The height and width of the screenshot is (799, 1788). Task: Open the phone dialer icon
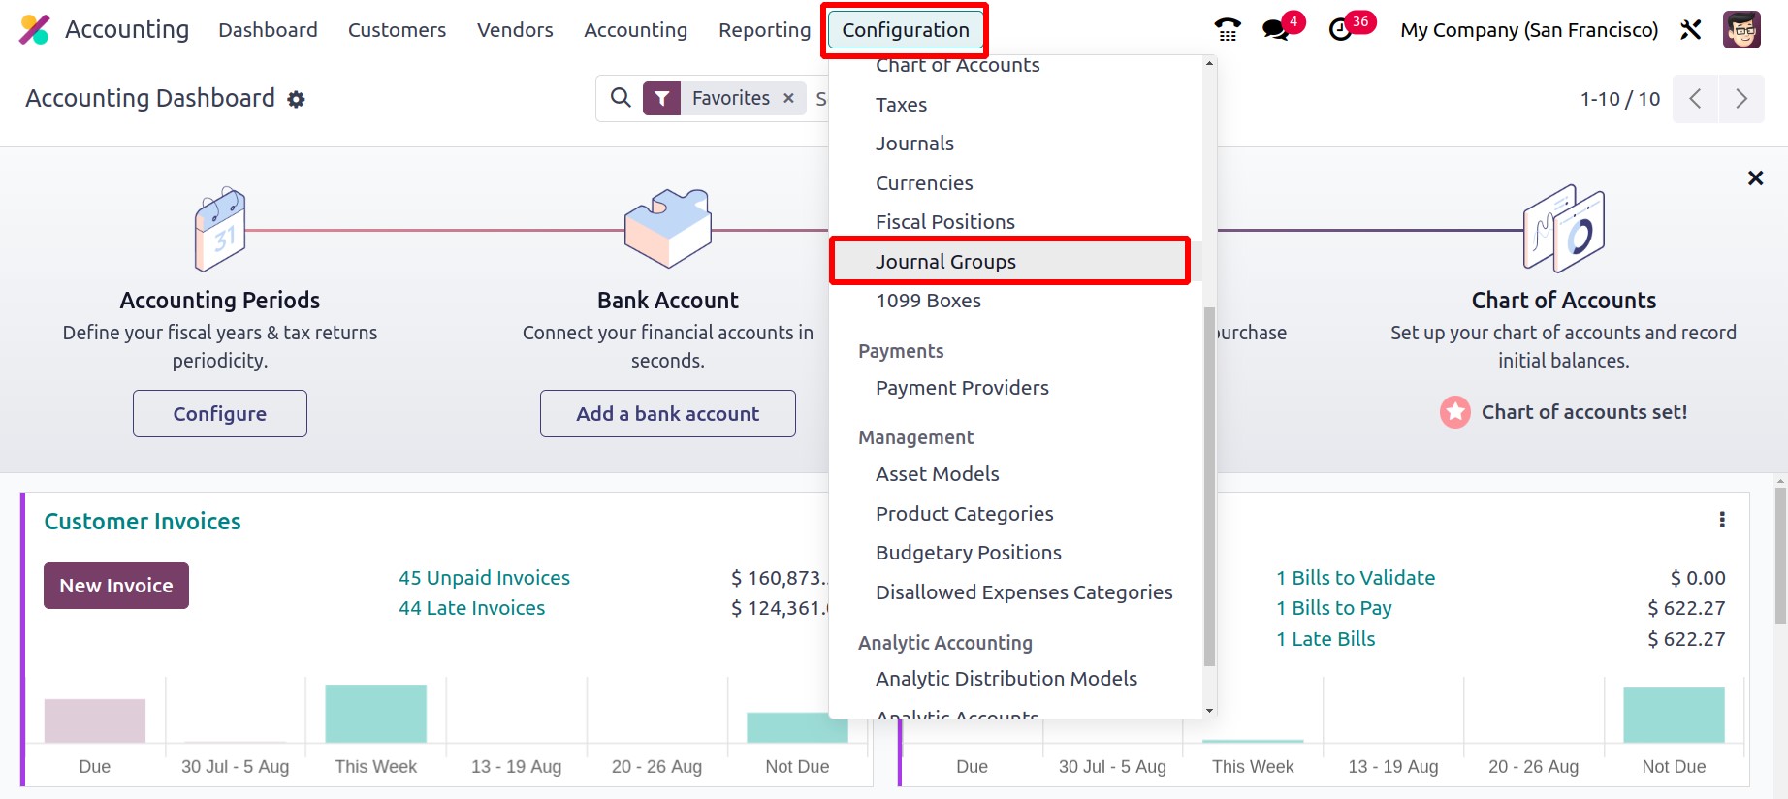pos(1228,30)
